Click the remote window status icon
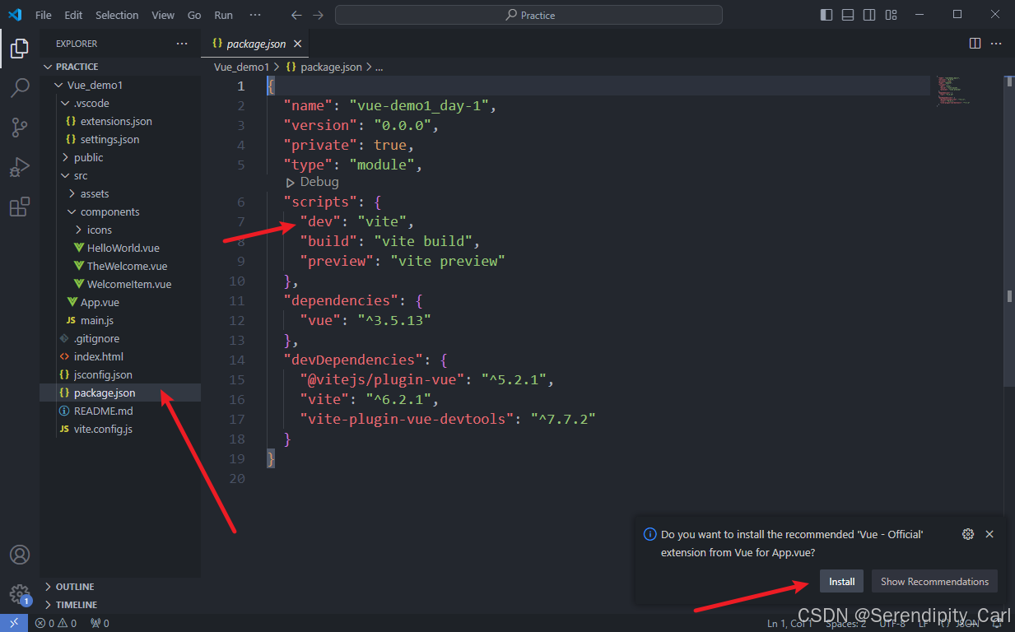This screenshot has height=632, width=1015. pos(14,623)
